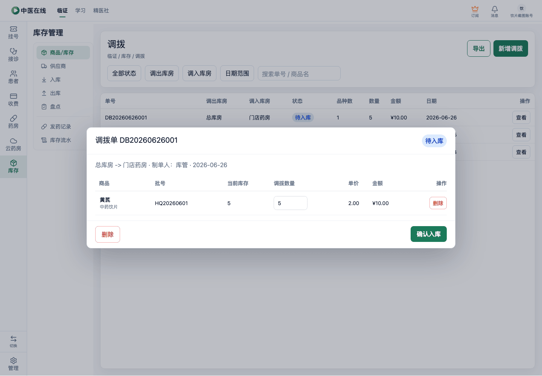The width and height of the screenshot is (542, 376).
Task: Focus the 搜索单号 / 商品名 search field
Action: 299,74
